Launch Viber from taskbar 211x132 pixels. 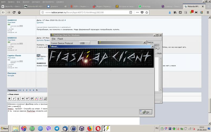click(49, 129)
